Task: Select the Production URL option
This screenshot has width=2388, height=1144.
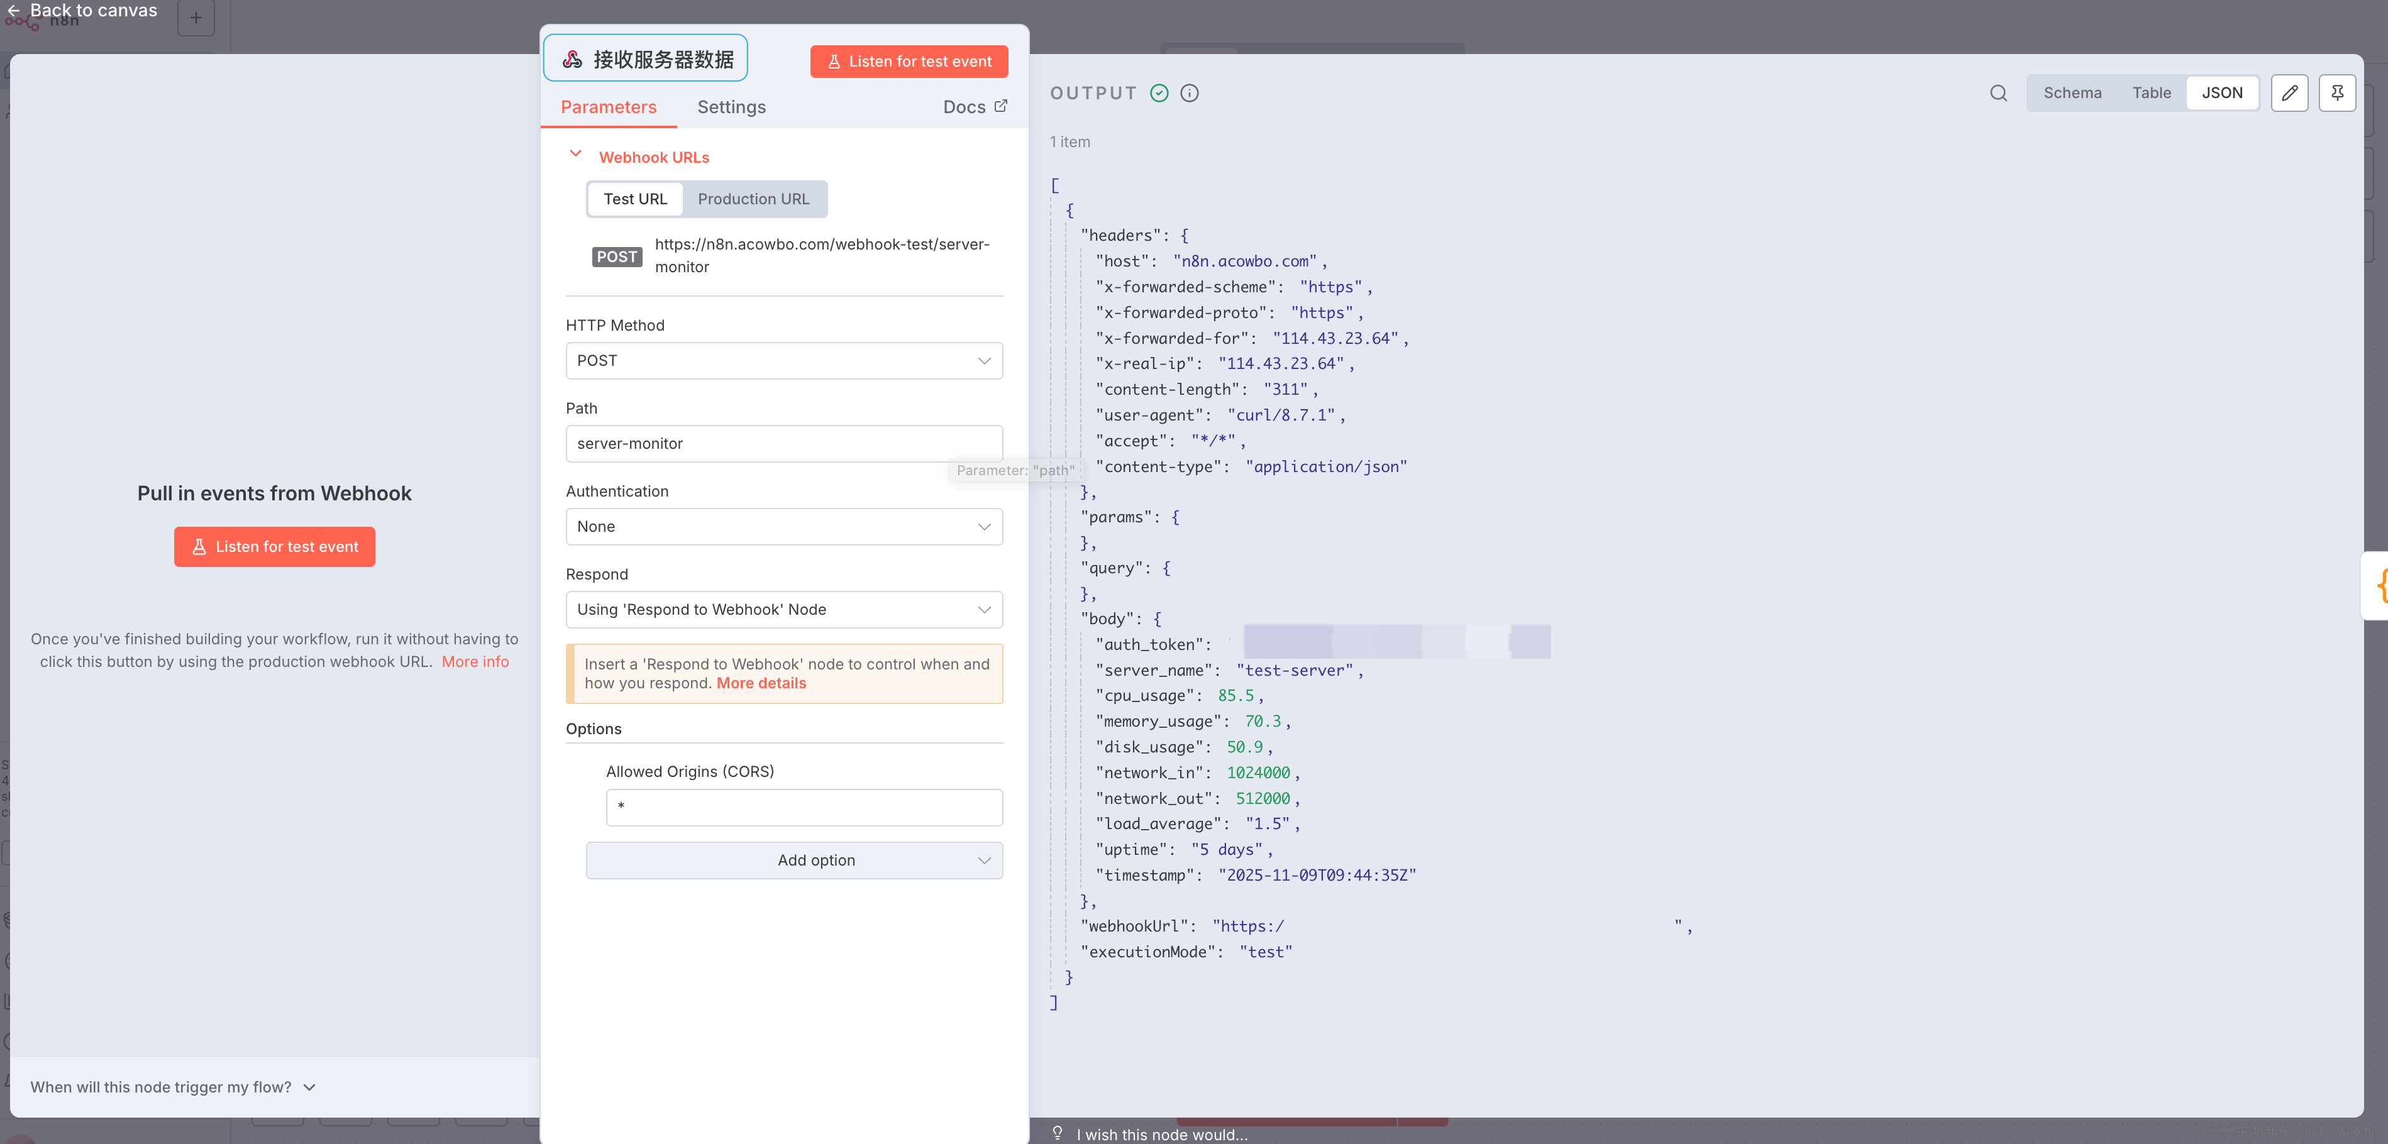Action: (x=754, y=199)
